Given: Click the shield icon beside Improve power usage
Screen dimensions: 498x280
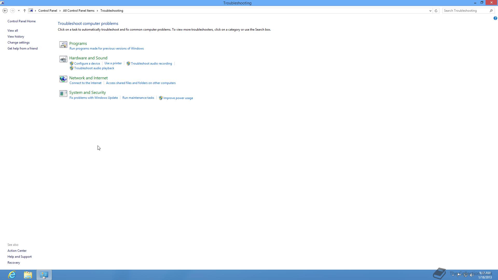Looking at the screenshot, I should point(161,98).
